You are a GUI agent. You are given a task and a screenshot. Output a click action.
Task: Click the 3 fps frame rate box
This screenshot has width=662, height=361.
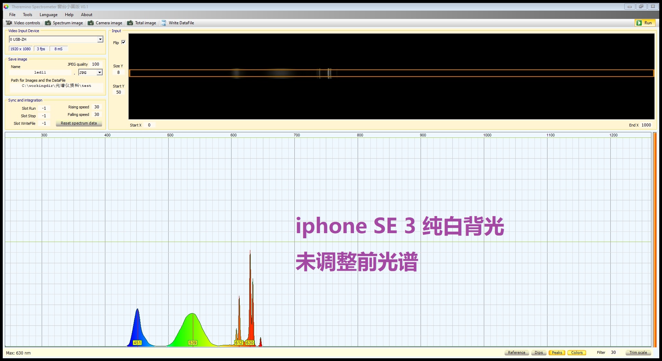pyautogui.click(x=41, y=49)
